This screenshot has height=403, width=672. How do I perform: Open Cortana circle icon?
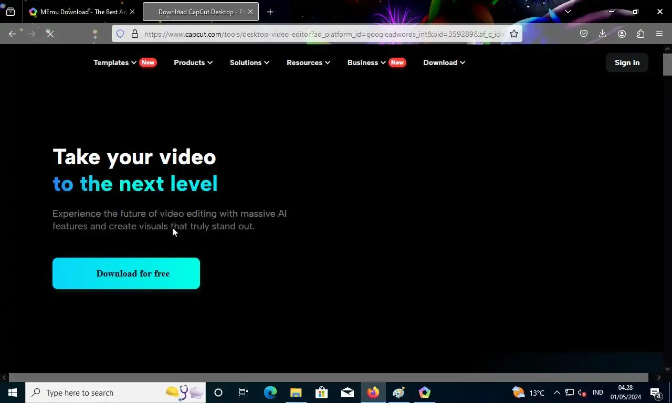point(218,393)
